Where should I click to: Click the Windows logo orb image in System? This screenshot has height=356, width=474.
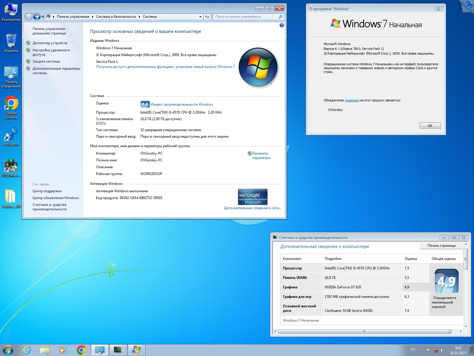258,67
